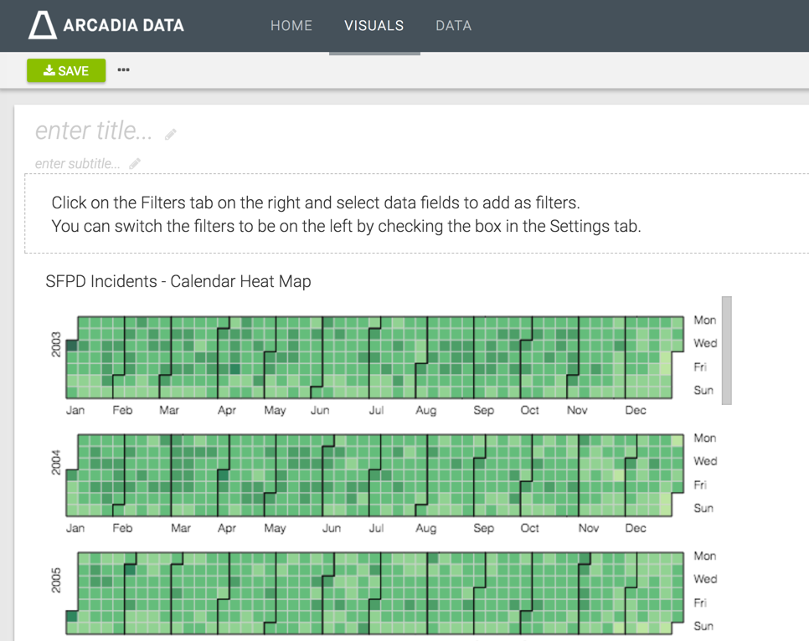Screen dimensions: 809x641
Task: Click the Jan label under 2003 calendar
Action: 75,410
